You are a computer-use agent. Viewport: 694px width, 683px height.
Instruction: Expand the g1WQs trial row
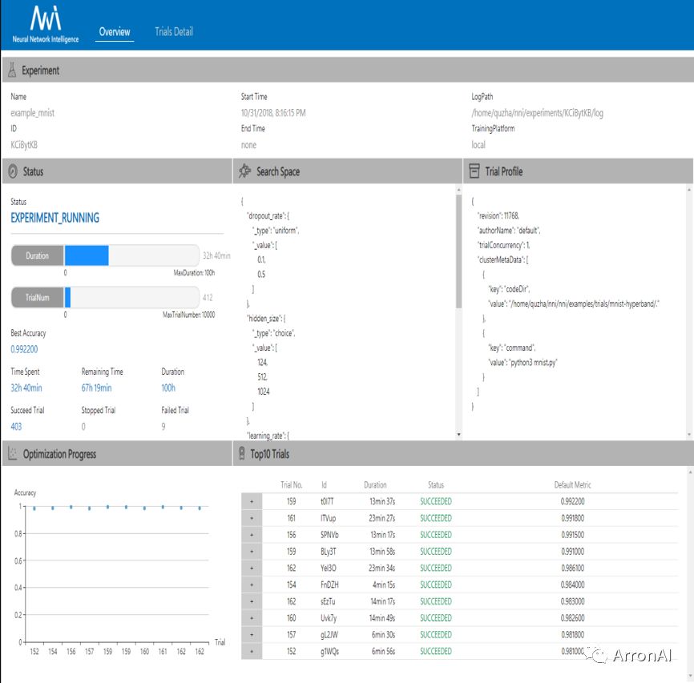[252, 652]
